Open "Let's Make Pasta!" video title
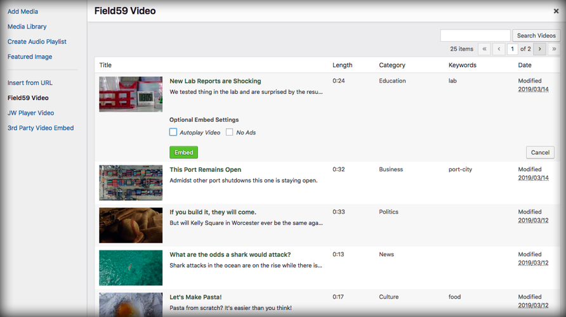Viewport: 566px width, 317px height. coord(195,297)
